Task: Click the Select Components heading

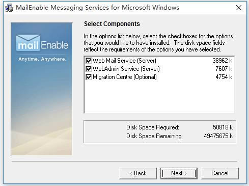Action: click(x=112, y=24)
